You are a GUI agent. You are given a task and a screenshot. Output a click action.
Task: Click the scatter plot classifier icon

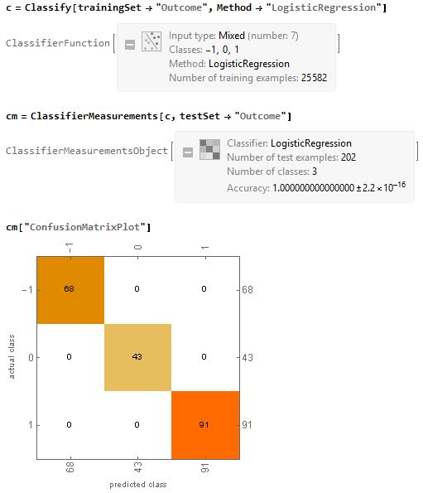point(151,41)
